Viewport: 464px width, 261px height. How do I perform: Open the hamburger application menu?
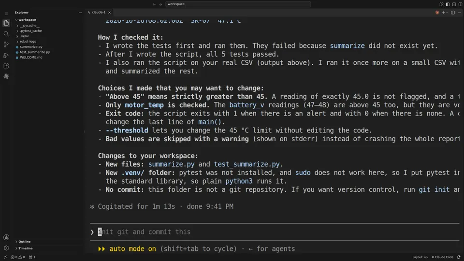[6, 14]
